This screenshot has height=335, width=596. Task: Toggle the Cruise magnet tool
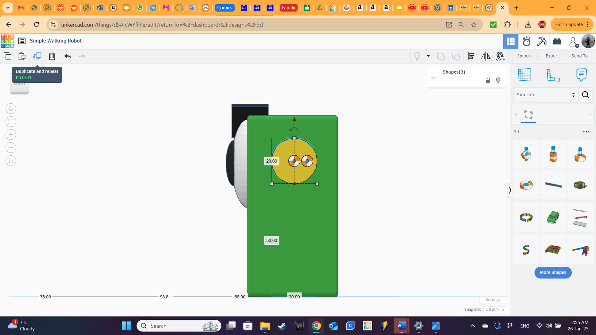500,56
